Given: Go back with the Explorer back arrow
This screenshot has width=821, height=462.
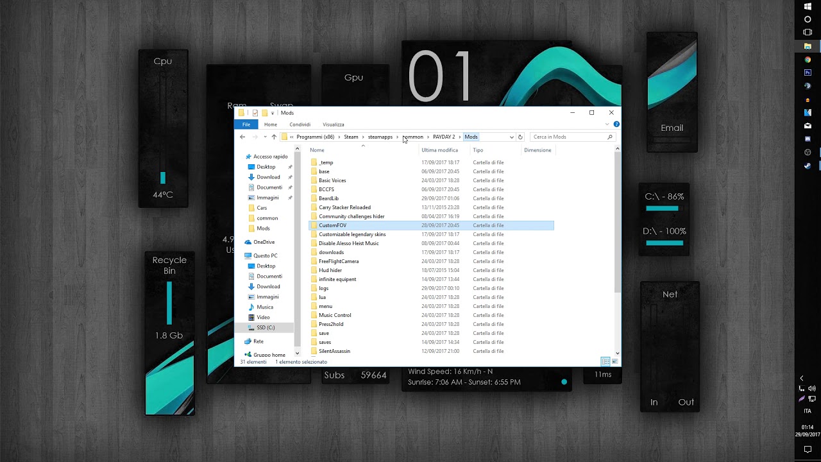Looking at the screenshot, I should (x=242, y=137).
